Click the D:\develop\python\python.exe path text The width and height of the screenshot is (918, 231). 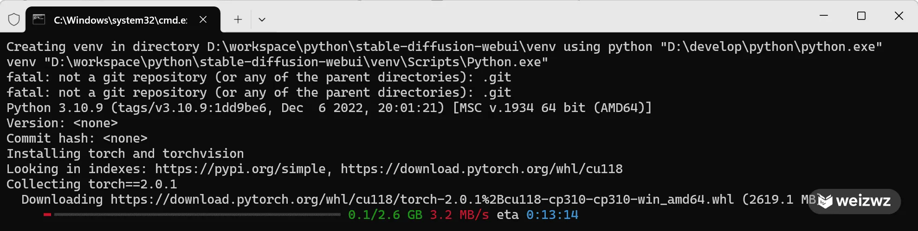[x=771, y=47]
